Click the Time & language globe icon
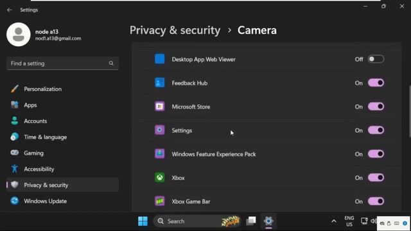The width and height of the screenshot is (411, 231). coord(15,137)
